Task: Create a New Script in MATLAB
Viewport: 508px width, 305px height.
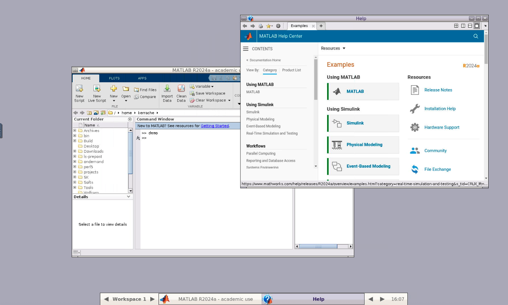Action: pyautogui.click(x=79, y=93)
